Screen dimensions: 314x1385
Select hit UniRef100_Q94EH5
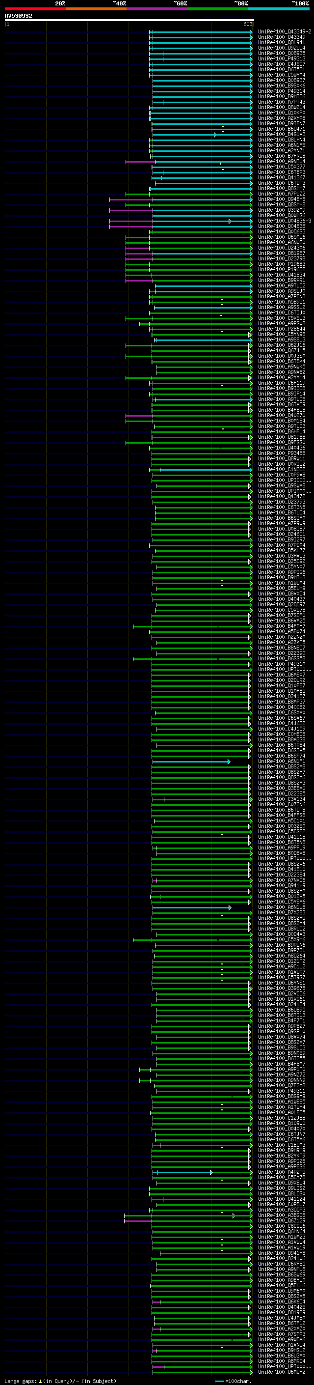[x=282, y=199]
